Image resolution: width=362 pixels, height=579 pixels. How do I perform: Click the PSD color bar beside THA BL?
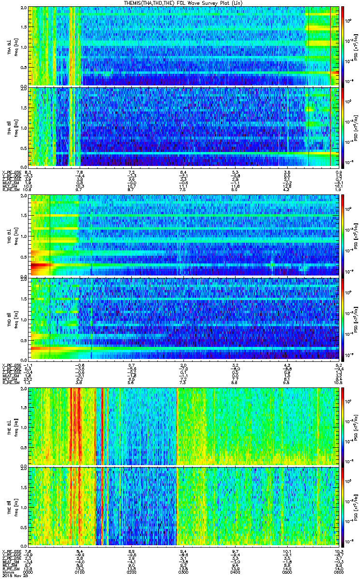pyautogui.click(x=343, y=46)
